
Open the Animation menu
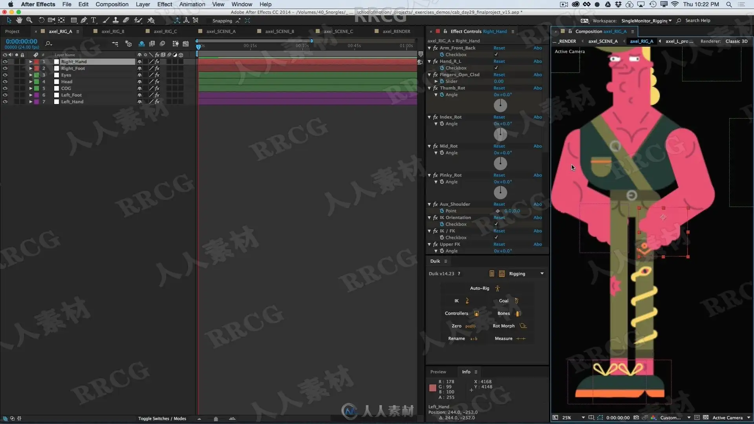(192, 4)
